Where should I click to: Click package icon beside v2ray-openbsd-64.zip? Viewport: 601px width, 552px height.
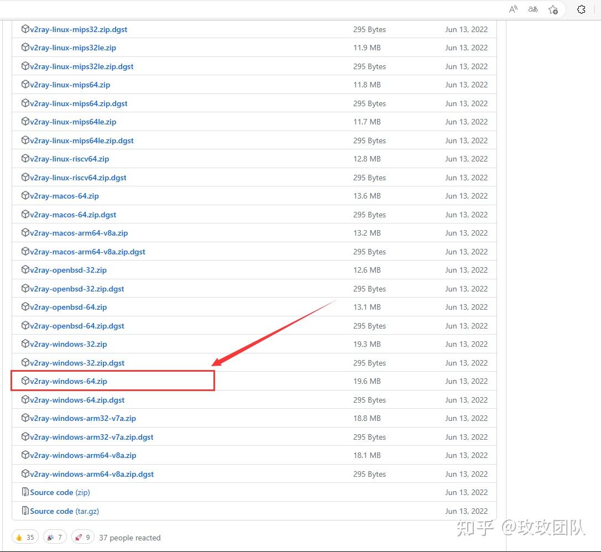(25, 306)
